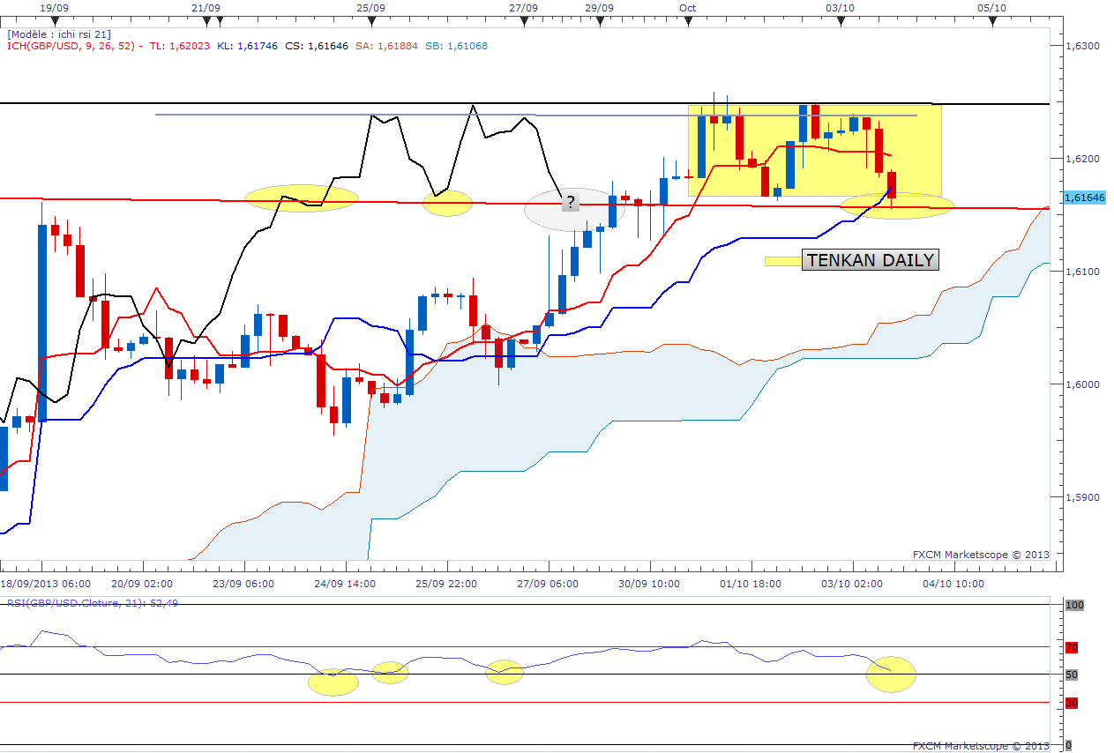Click the SA: 1,61884 Senkou A value
Image resolution: width=1114 pixels, height=753 pixels.
click(385, 46)
